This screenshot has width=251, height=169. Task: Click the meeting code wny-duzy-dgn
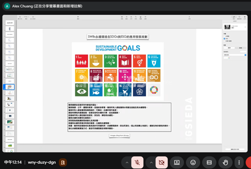(x=42, y=163)
